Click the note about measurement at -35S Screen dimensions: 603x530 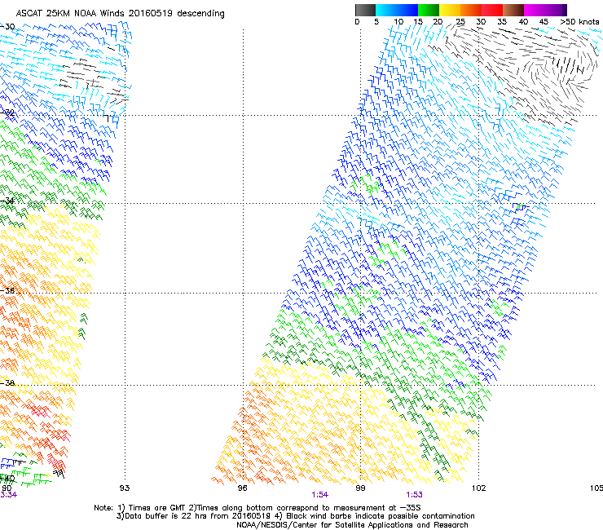point(305,508)
